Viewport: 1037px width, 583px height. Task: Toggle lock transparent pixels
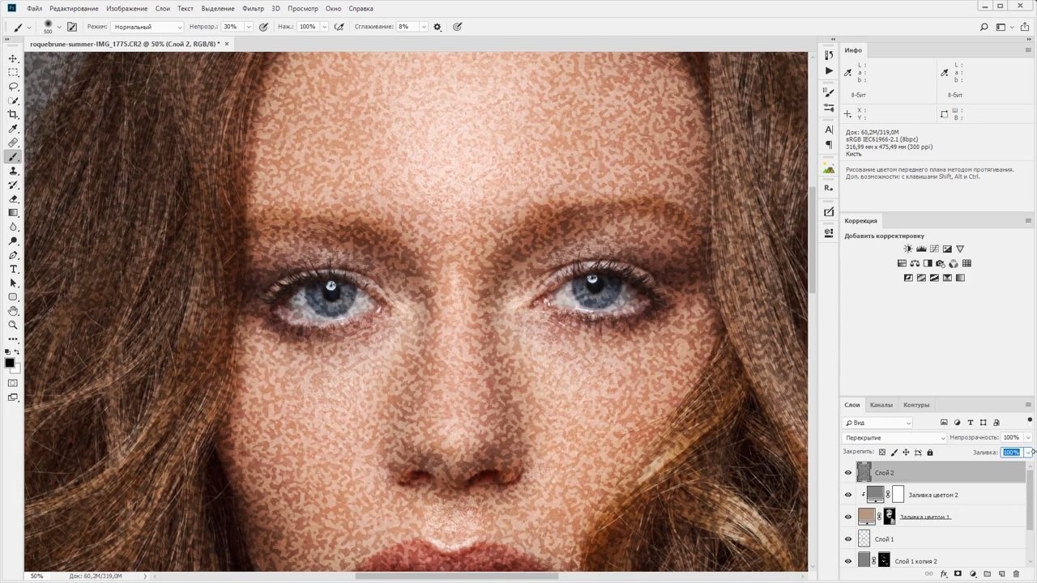[x=882, y=453]
